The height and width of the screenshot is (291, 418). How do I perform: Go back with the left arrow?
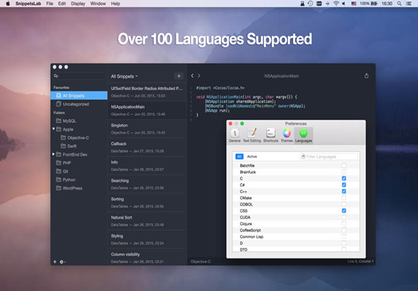point(192,76)
